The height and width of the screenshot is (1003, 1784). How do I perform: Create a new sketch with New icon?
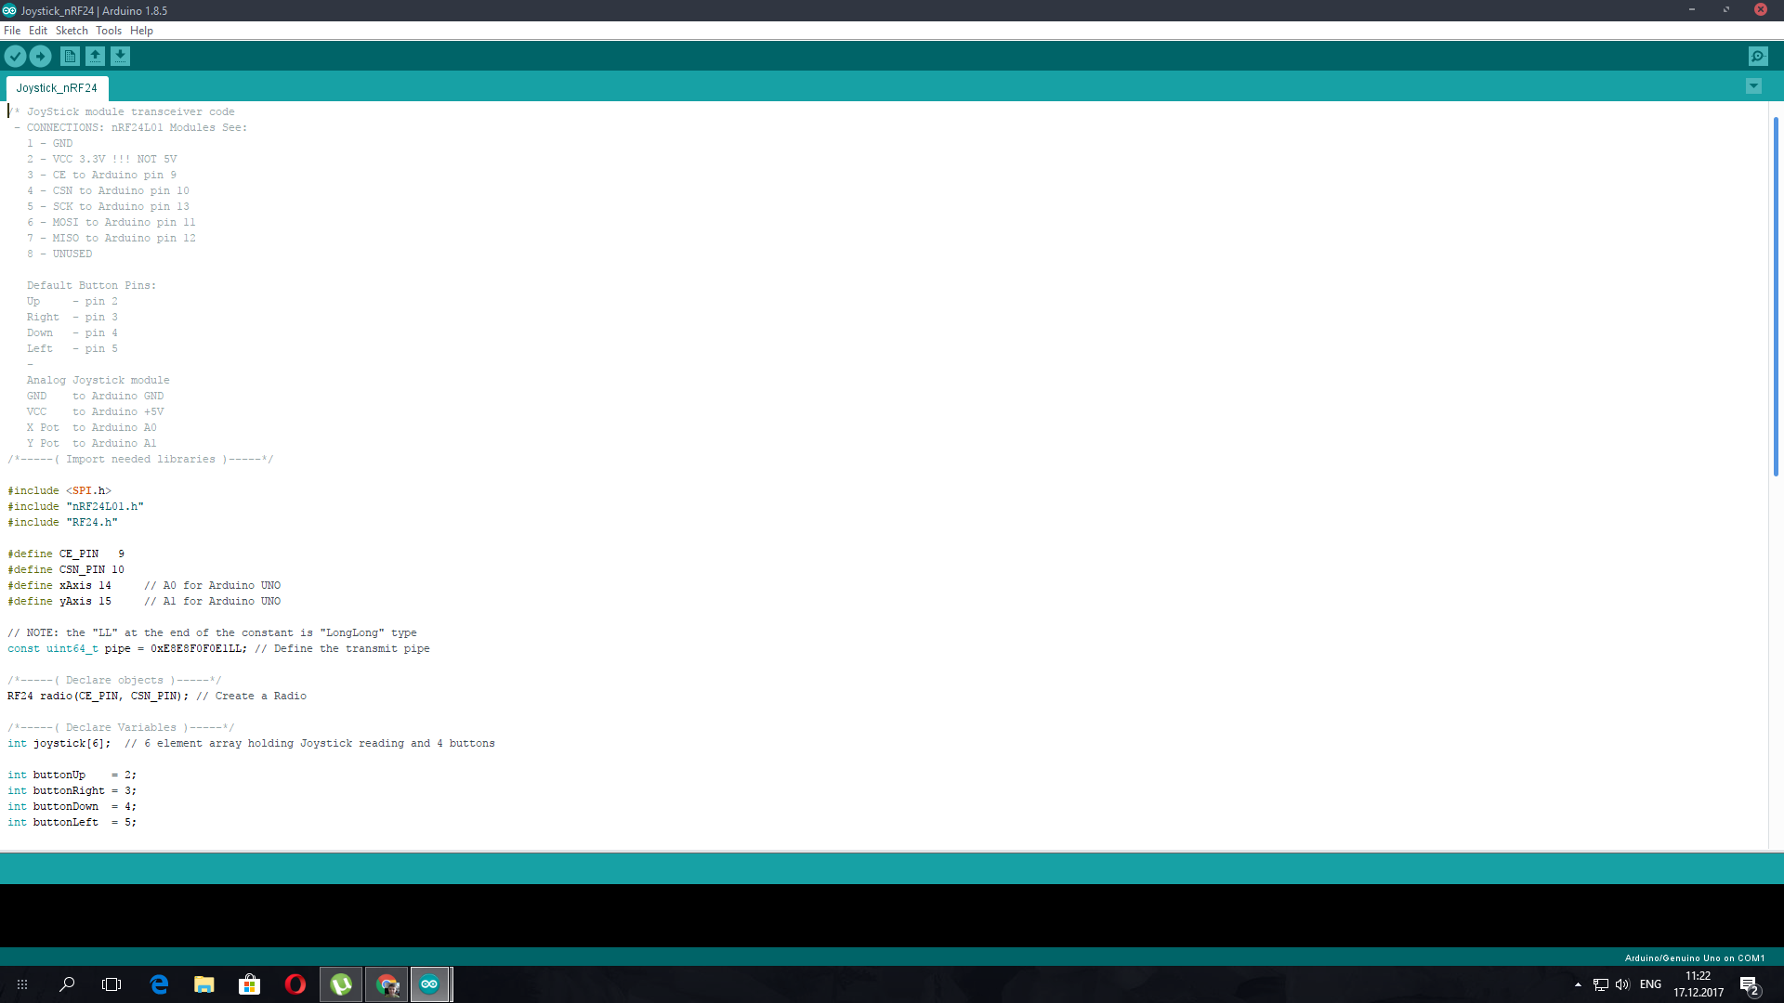pos(70,57)
